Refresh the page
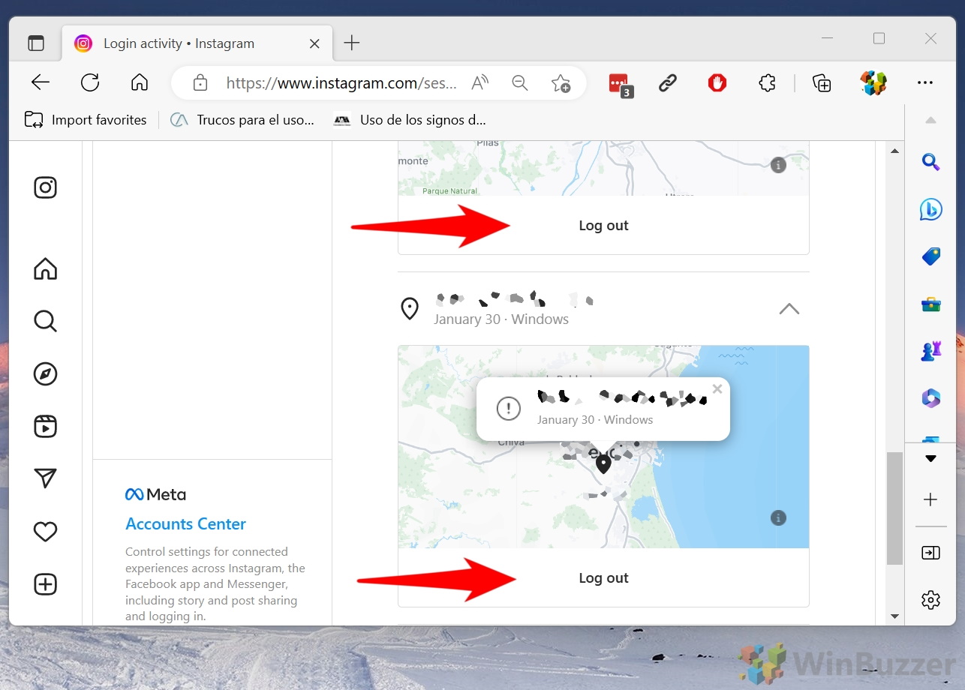This screenshot has width=965, height=690. pyautogui.click(x=90, y=82)
